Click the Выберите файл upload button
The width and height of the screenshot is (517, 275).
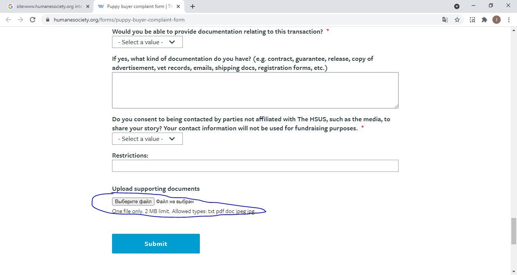(x=133, y=202)
